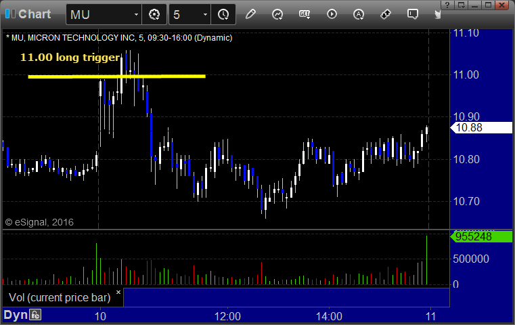
Task: Click the bar replay play icon
Action: tap(332, 14)
